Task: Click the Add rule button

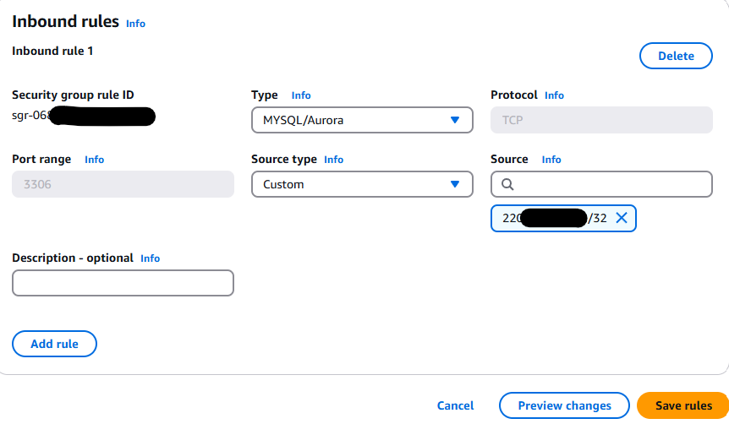Action: 54,344
